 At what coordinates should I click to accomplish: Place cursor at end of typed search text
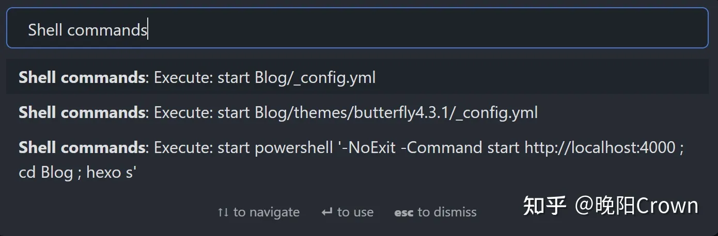pyautogui.click(x=148, y=30)
